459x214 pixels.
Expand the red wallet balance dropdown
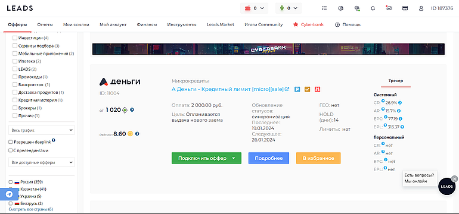254,8
